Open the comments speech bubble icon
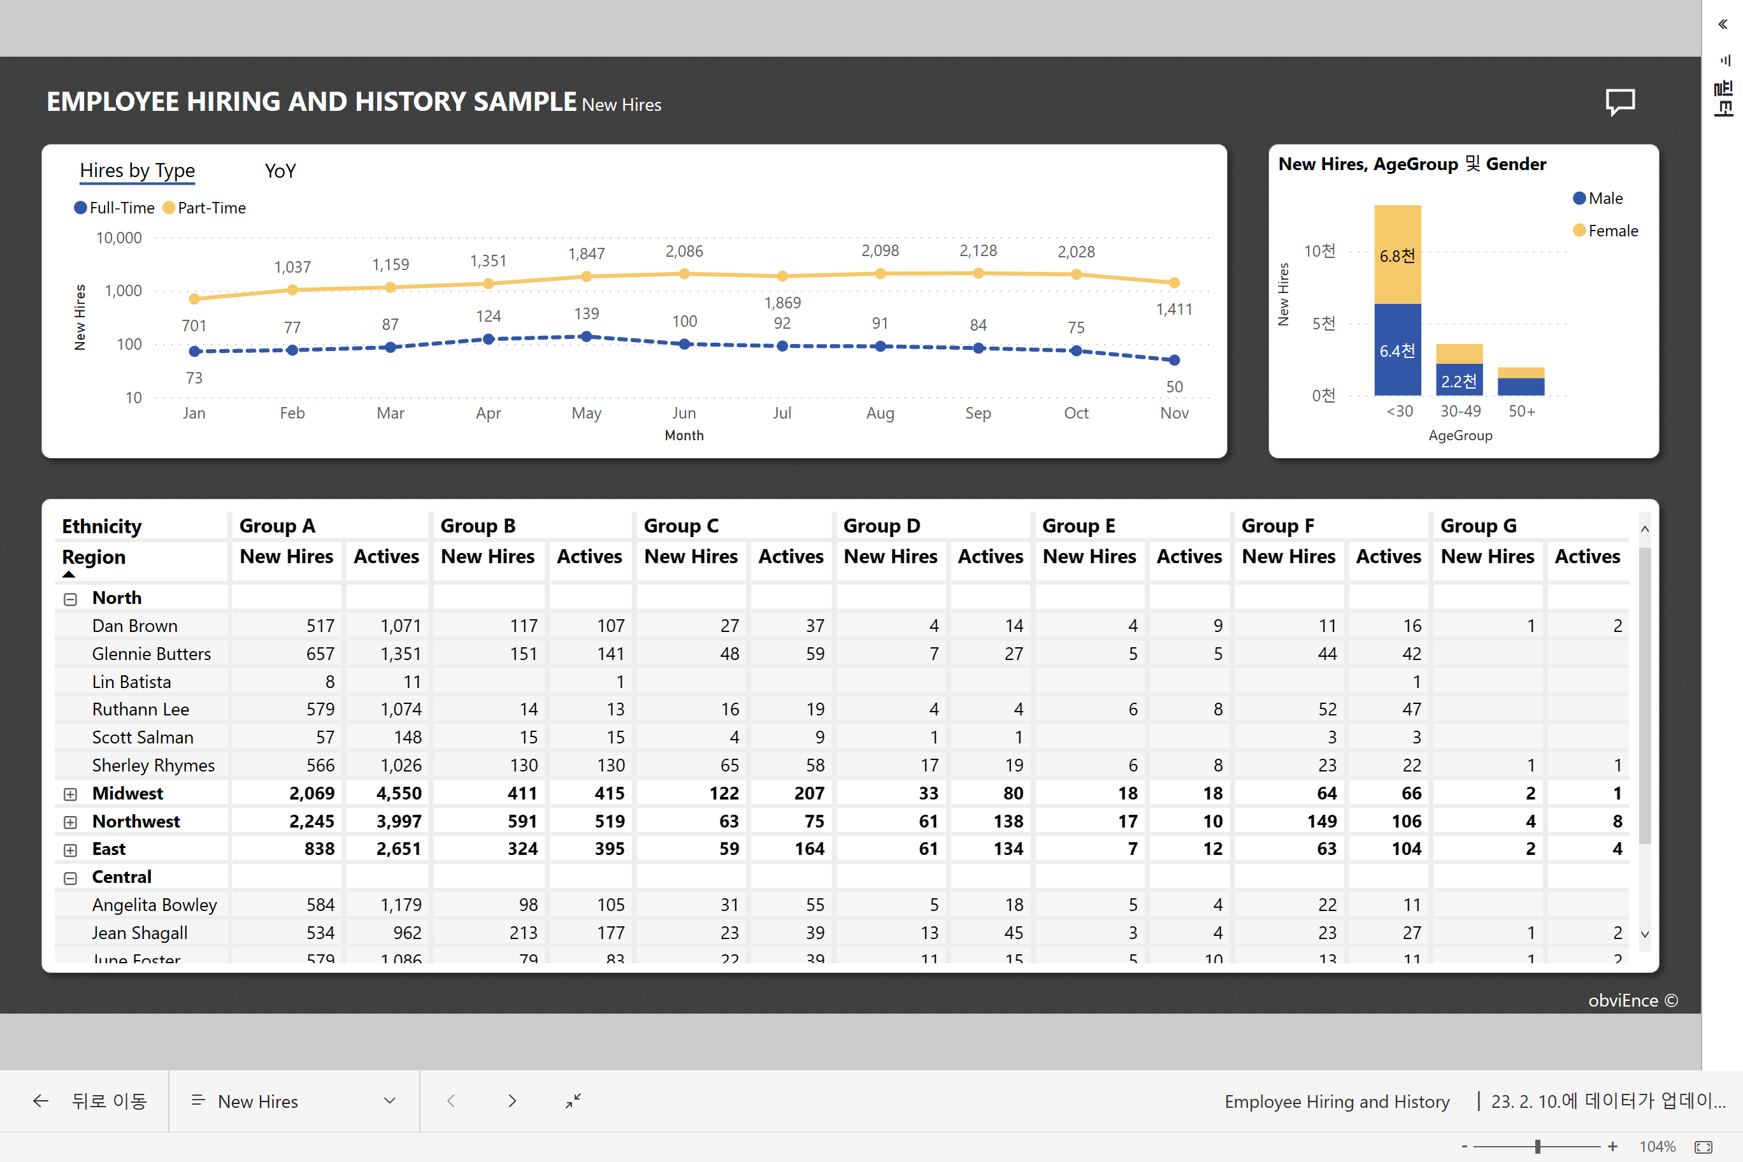The width and height of the screenshot is (1743, 1162). pyautogui.click(x=1619, y=101)
